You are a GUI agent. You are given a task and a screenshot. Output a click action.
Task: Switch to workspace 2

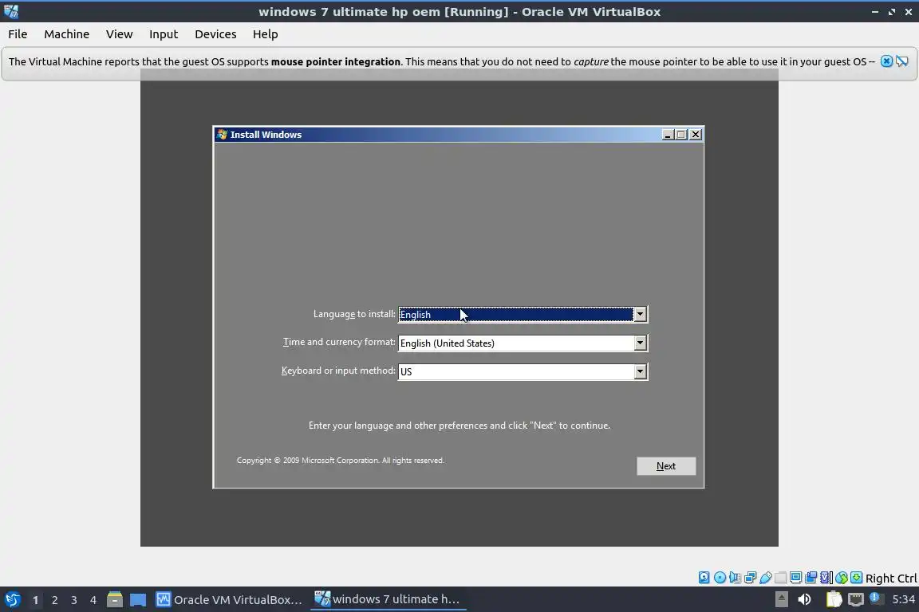tap(54, 600)
